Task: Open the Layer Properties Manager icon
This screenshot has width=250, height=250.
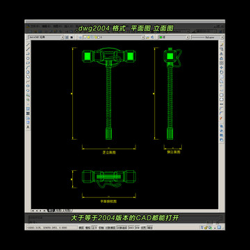Action: point(81,37)
